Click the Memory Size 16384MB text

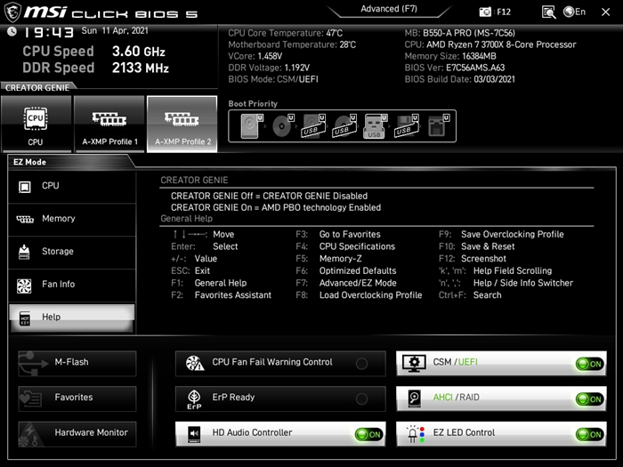(450, 56)
